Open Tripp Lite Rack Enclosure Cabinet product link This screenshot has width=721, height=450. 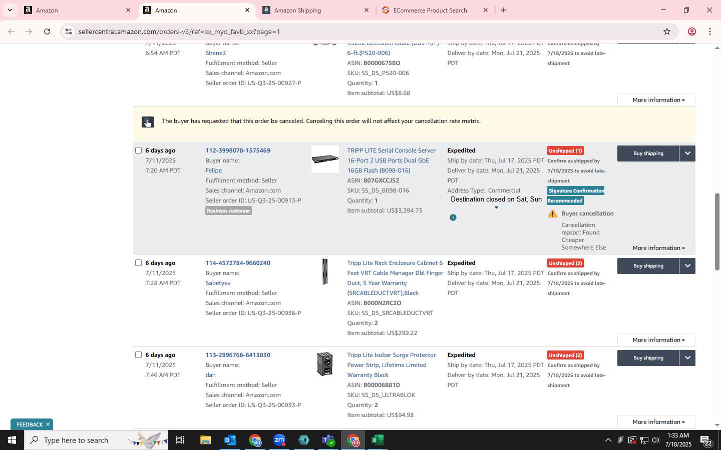click(395, 278)
